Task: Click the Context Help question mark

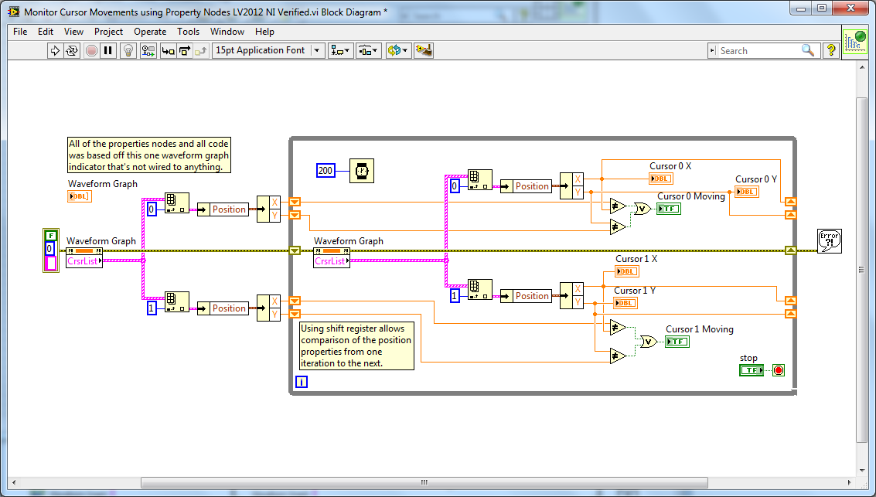Action: coord(830,51)
